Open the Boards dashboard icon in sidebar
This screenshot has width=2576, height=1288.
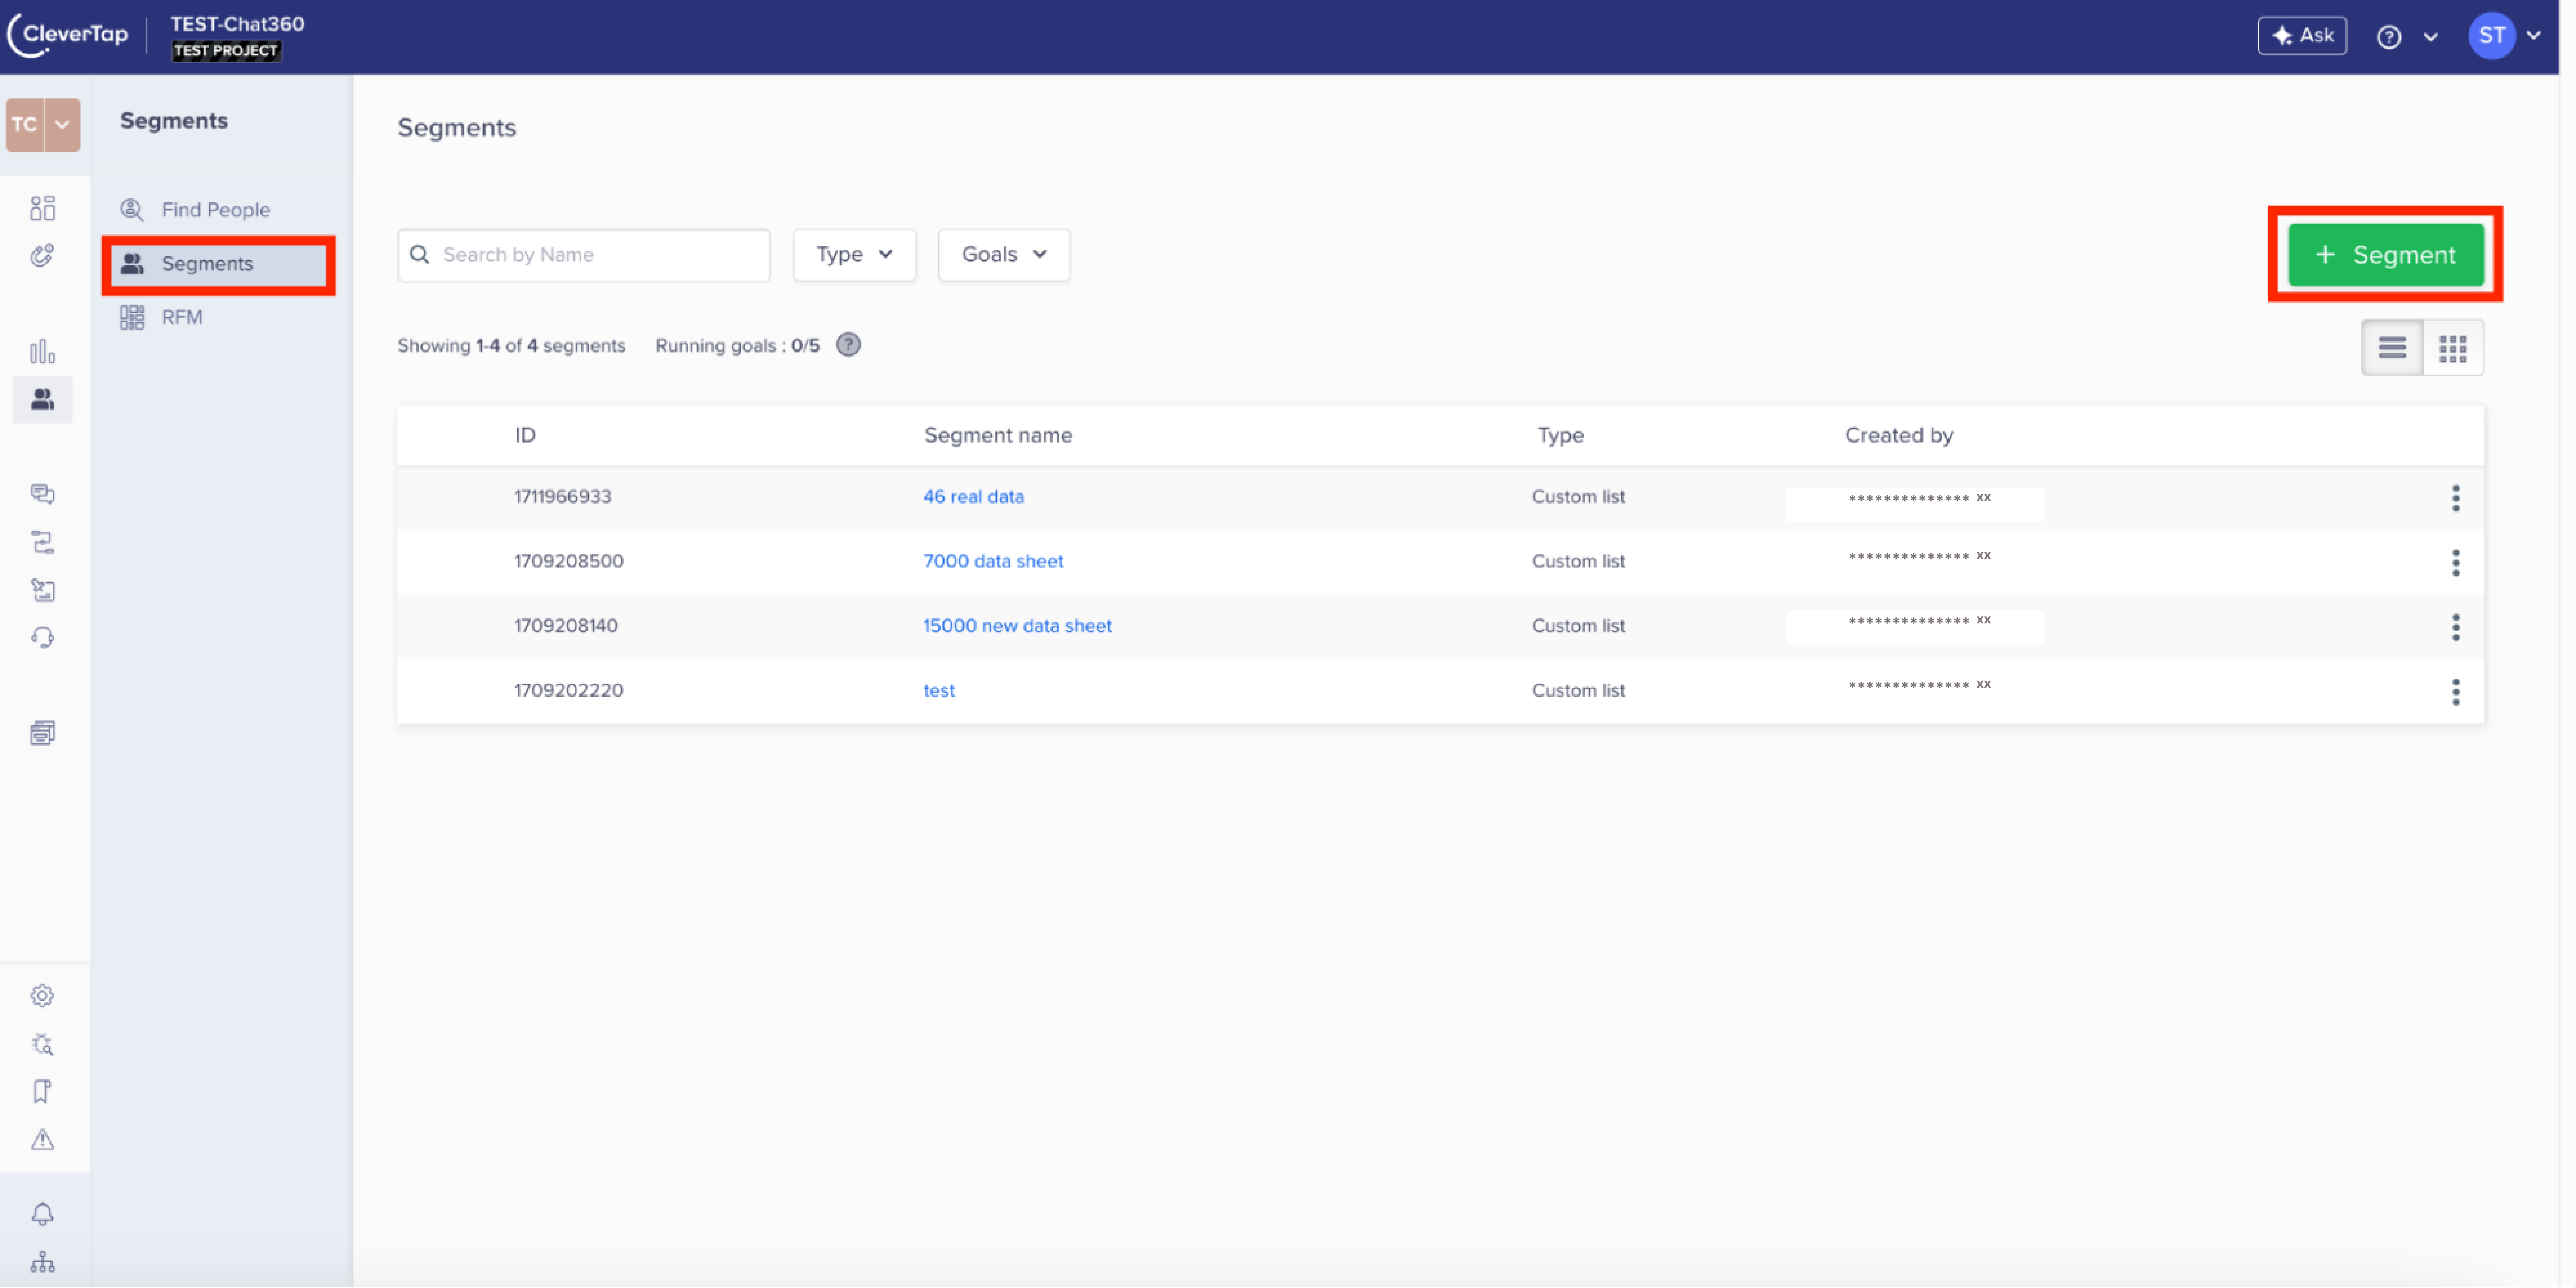click(x=42, y=208)
